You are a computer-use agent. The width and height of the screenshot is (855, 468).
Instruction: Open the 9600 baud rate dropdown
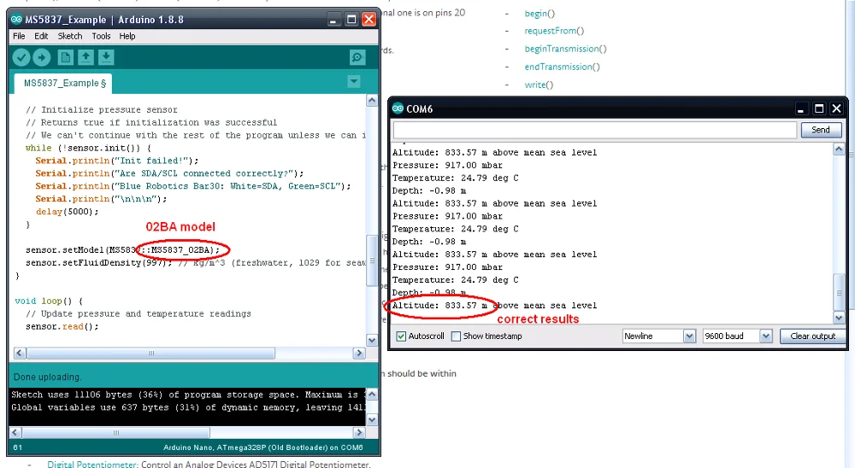(737, 336)
